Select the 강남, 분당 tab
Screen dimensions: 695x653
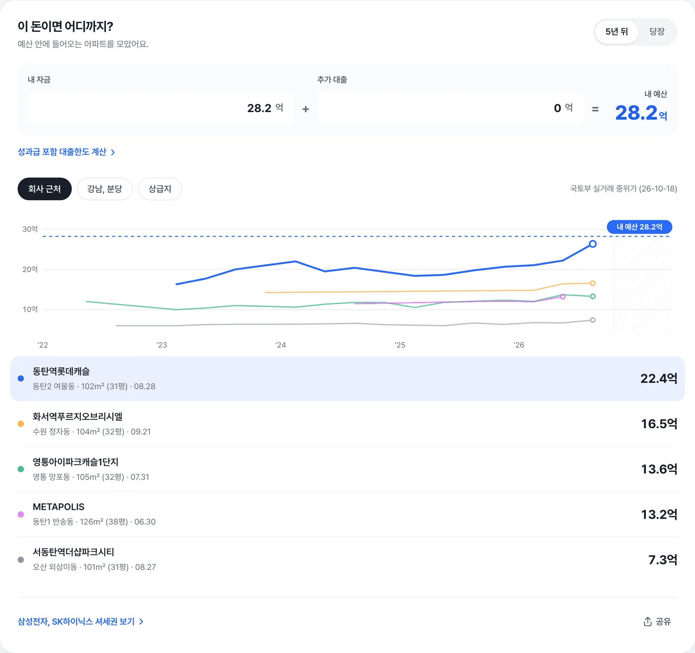(105, 189)
